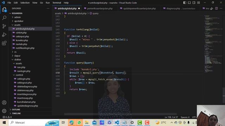This screenshot has width=225, height=126.
Task: Toggle the primary side bar layout icon
Action: point(185,3)
